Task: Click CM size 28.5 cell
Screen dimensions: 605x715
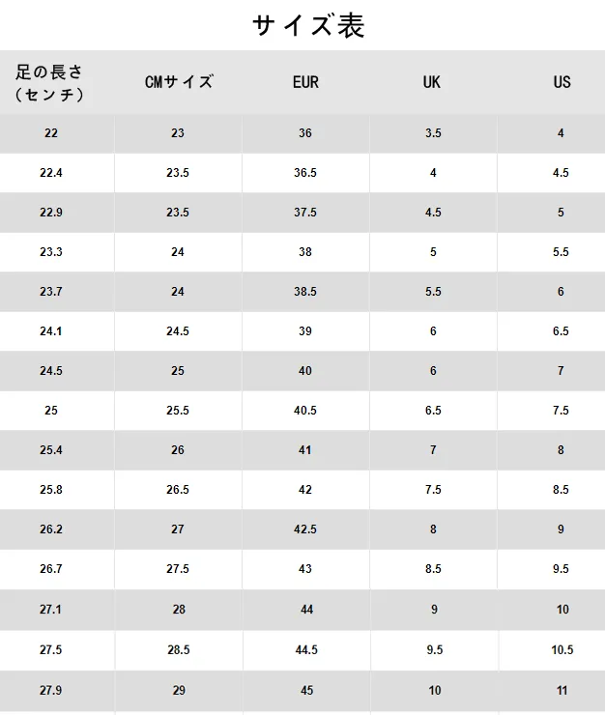Action: click(x=178, y=650)
